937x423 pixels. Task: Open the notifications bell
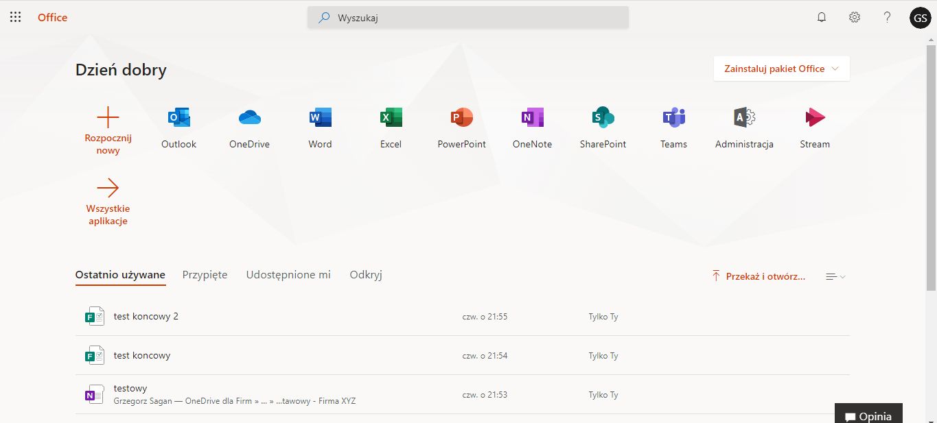[x=822, y=17]
